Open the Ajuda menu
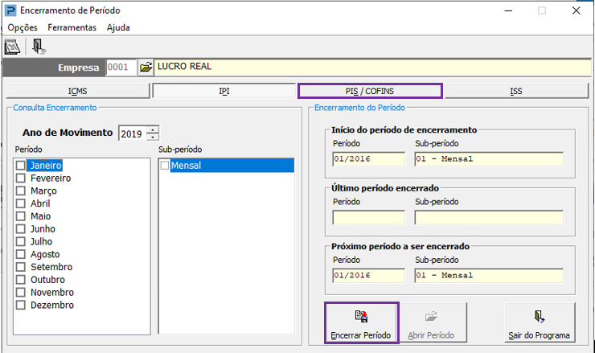 point(118,27)
